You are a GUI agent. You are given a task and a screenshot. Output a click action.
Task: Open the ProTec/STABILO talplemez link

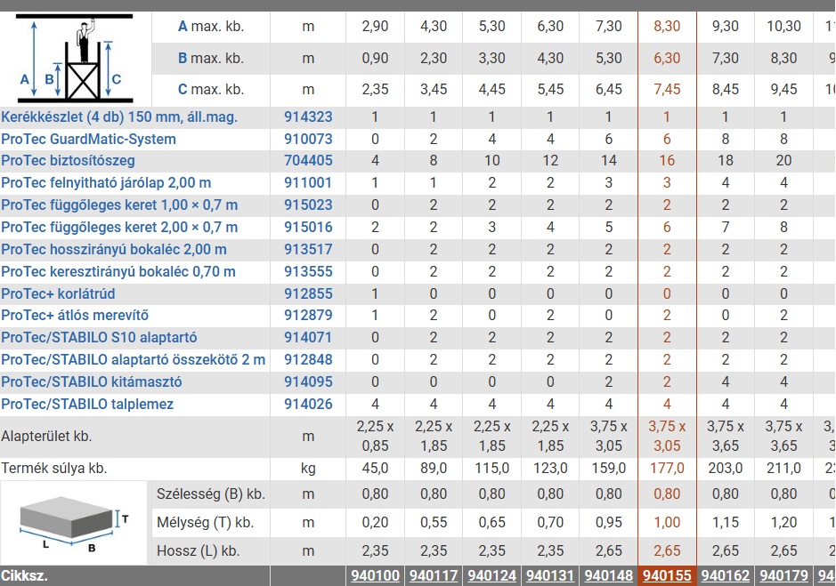tap(87, 405)
